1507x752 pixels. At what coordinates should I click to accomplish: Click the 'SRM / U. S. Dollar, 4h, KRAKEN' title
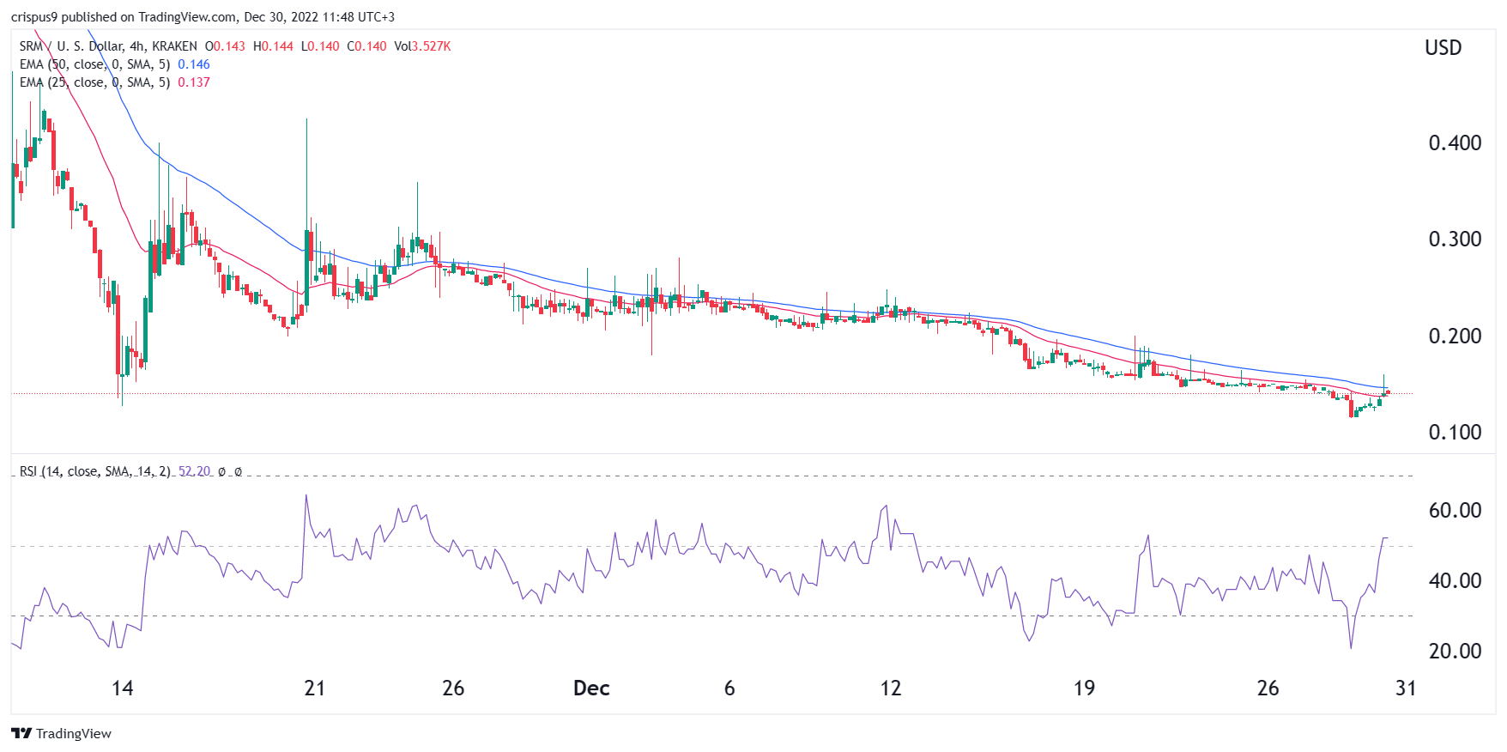[108, 46]
